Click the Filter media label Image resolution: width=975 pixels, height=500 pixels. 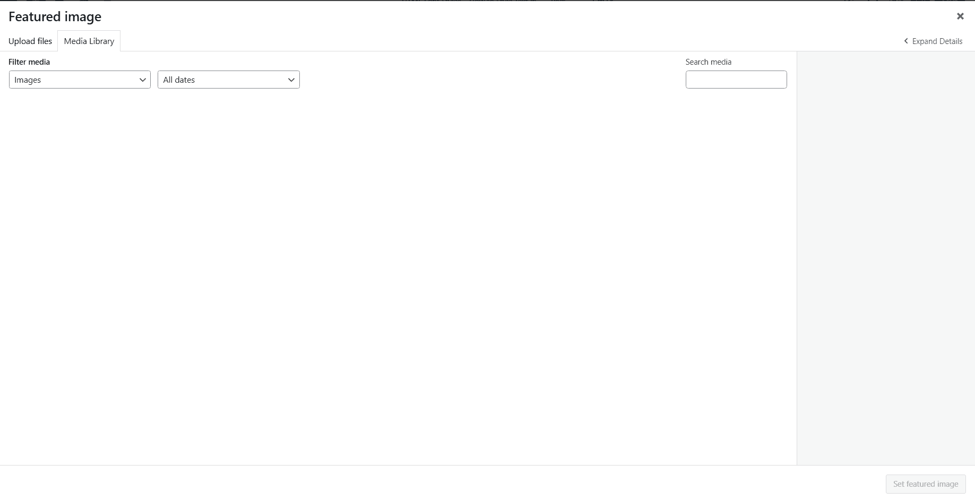[29, 62]
